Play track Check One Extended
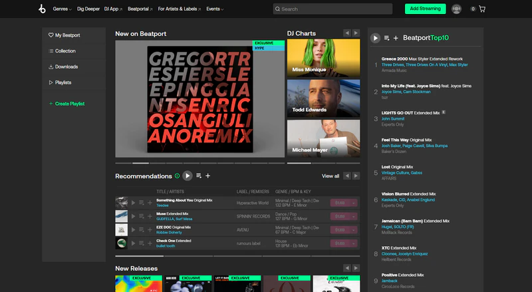This screenshot has height=292, width=532. 134,243
